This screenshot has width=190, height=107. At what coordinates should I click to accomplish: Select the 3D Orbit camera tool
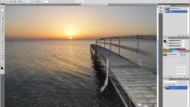point(3,59)
